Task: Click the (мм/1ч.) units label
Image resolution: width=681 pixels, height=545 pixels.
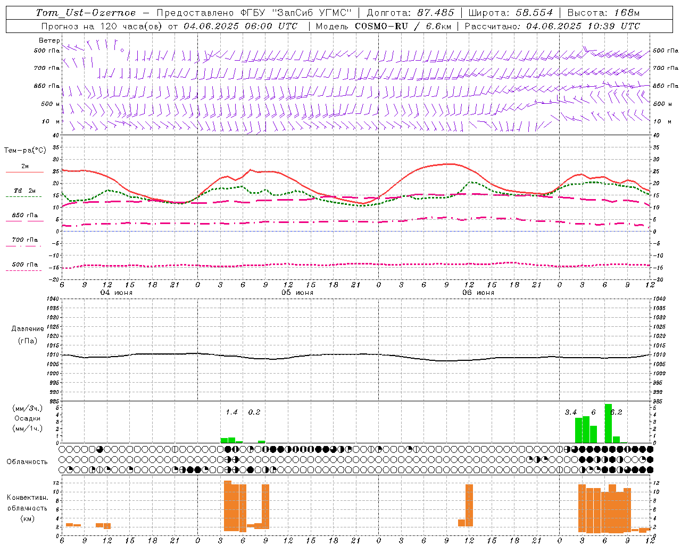Action: [x=27, y=428]
